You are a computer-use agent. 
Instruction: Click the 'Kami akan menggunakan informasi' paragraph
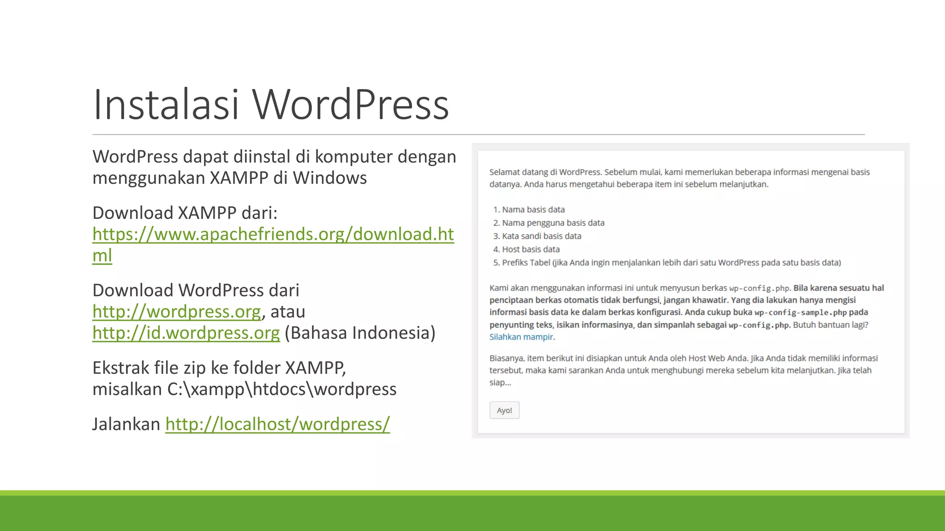click(x=687, y=313)
